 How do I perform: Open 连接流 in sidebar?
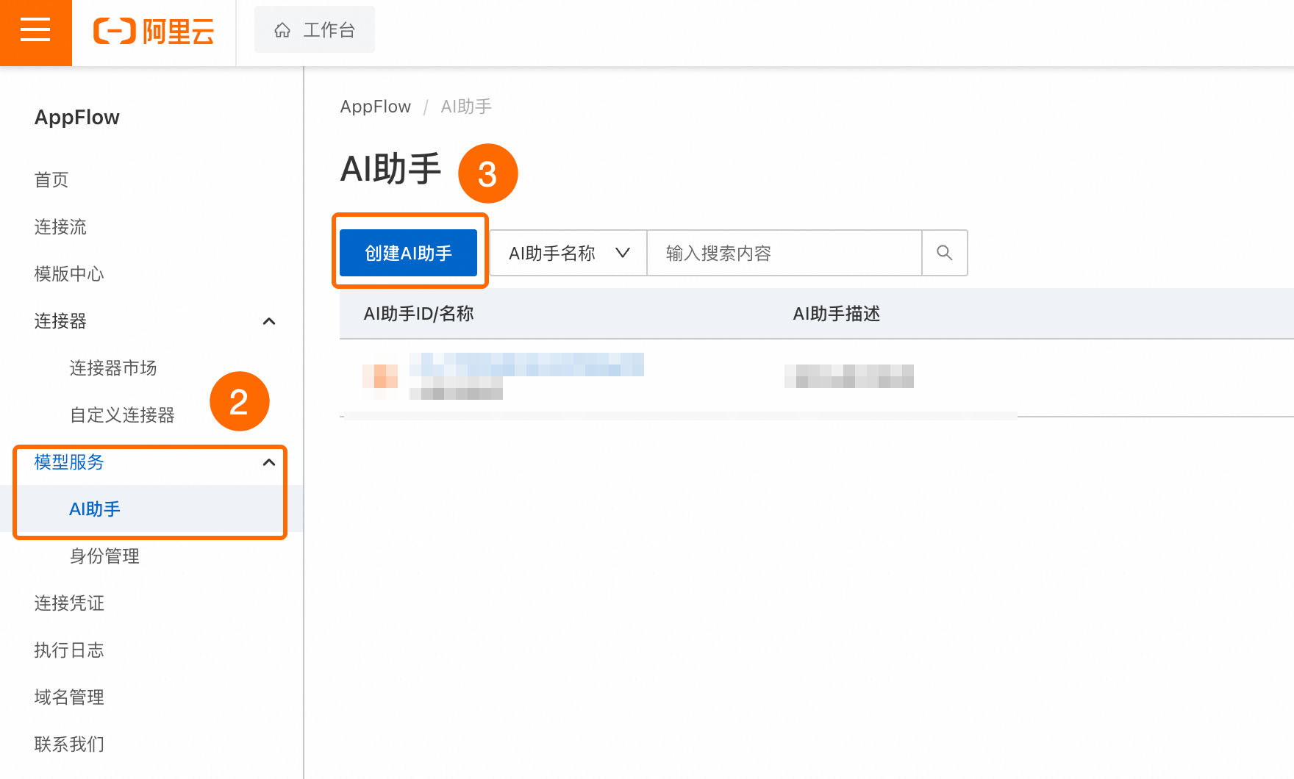[60, 227]
